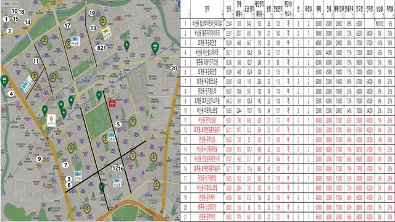
Task: Click the #DIV/0 error cell in row 1
Action: point(380,23)
